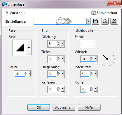
Task: Decrease Umgebung value with down arrow
Action: click(59, 75)
